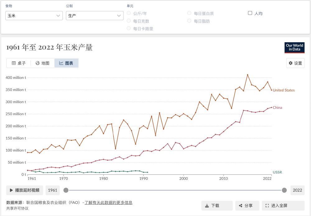
Task: Click the table icon in 桌子 tab
Action: [14, 63]
